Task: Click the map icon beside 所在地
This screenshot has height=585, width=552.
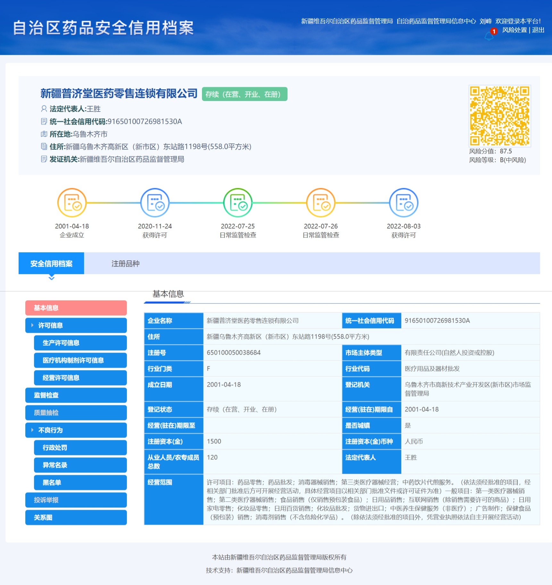Action: coord(44,134)
